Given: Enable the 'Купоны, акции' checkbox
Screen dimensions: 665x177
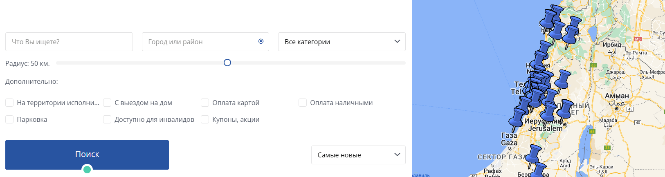Looking at the screenshot, I should [205, 119].
